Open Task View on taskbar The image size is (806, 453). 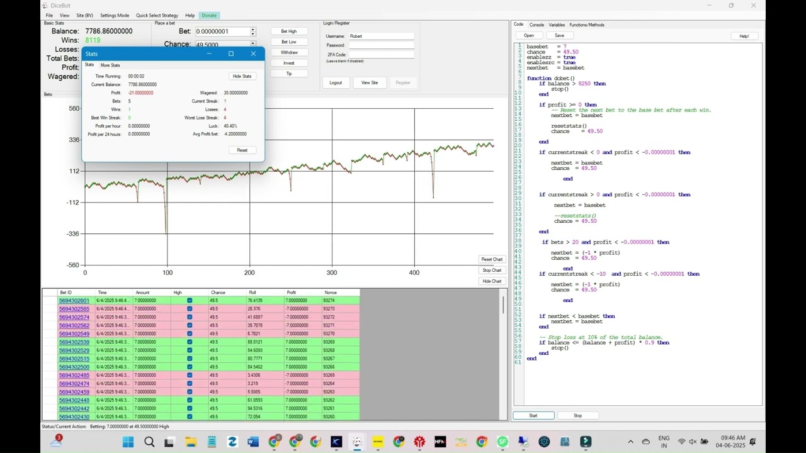169,442
